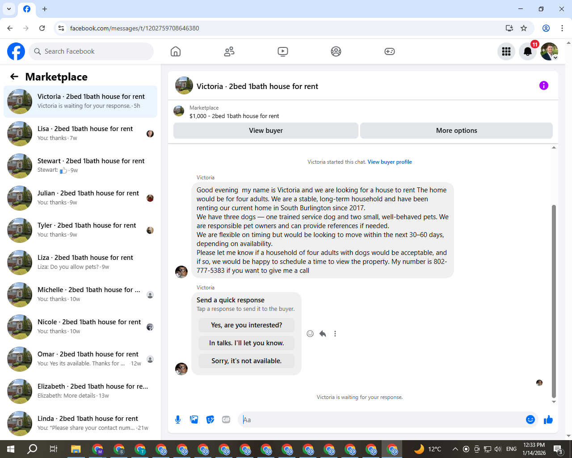Open Omar conversation in the list
This screenshot has height=458, width=572.
[80, 359]
